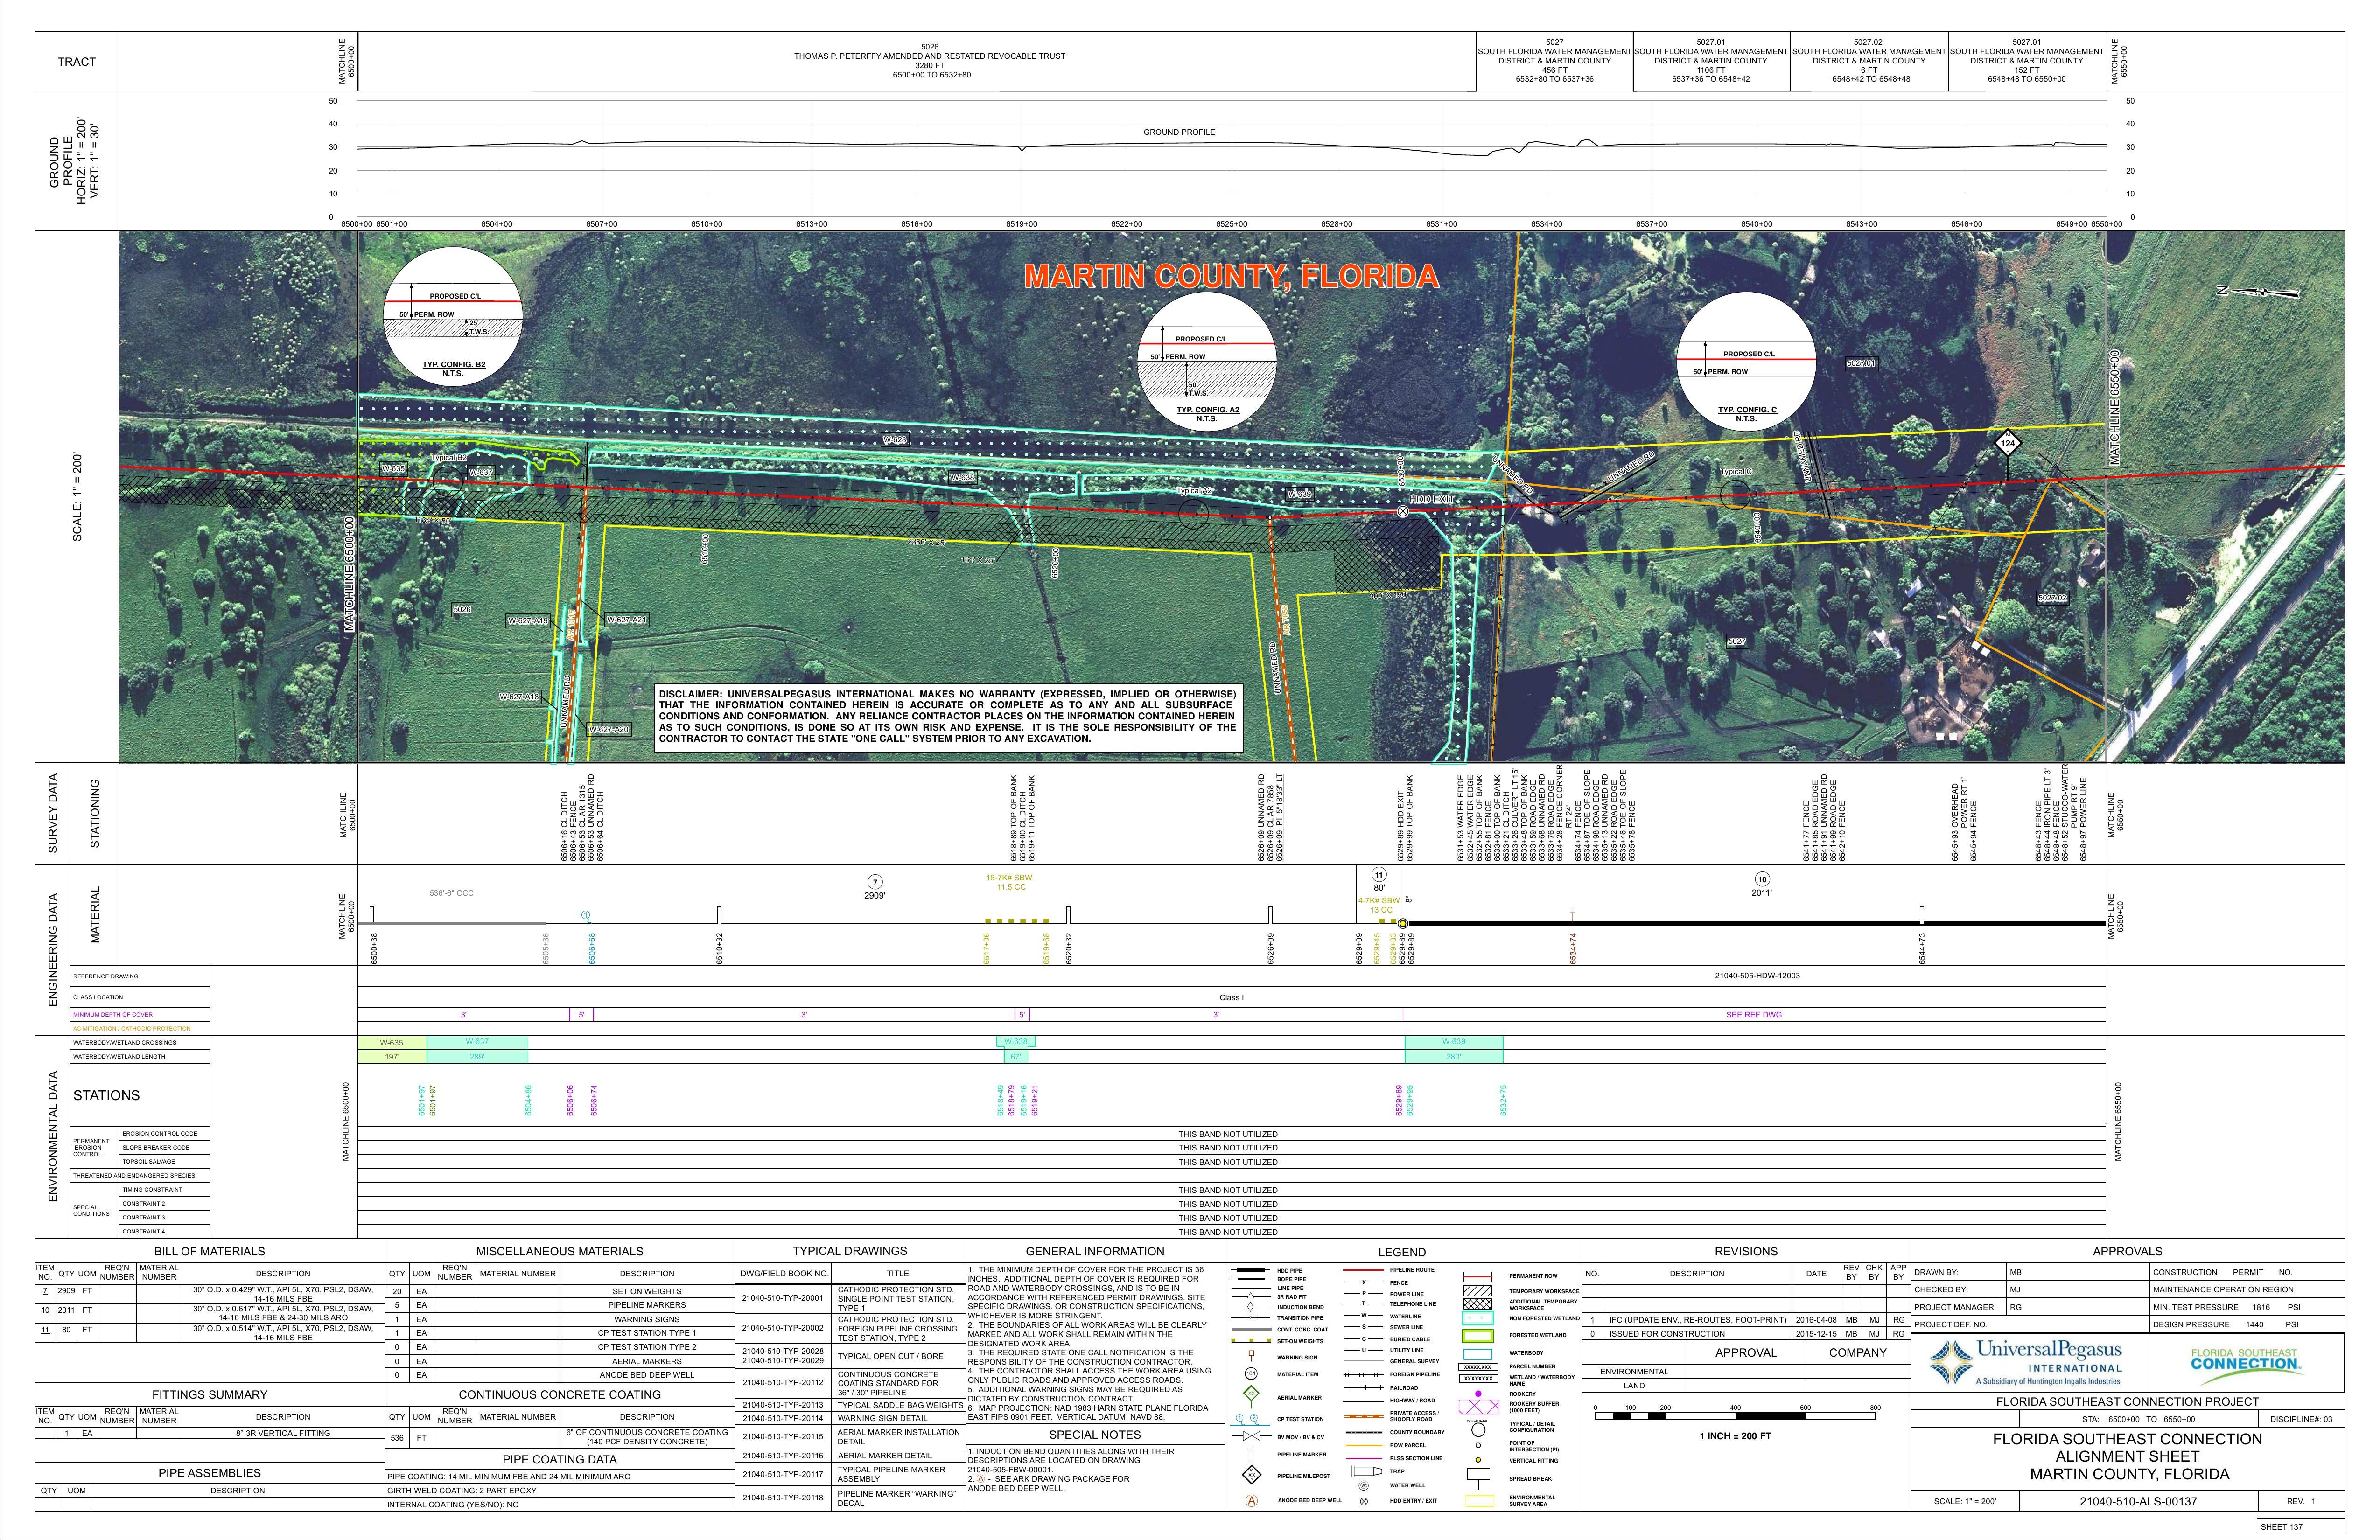Click the TYP. CONFIG. A2 detail circle
The width and height of the screenshot is (2380, 1540).
pos(1206,361)
